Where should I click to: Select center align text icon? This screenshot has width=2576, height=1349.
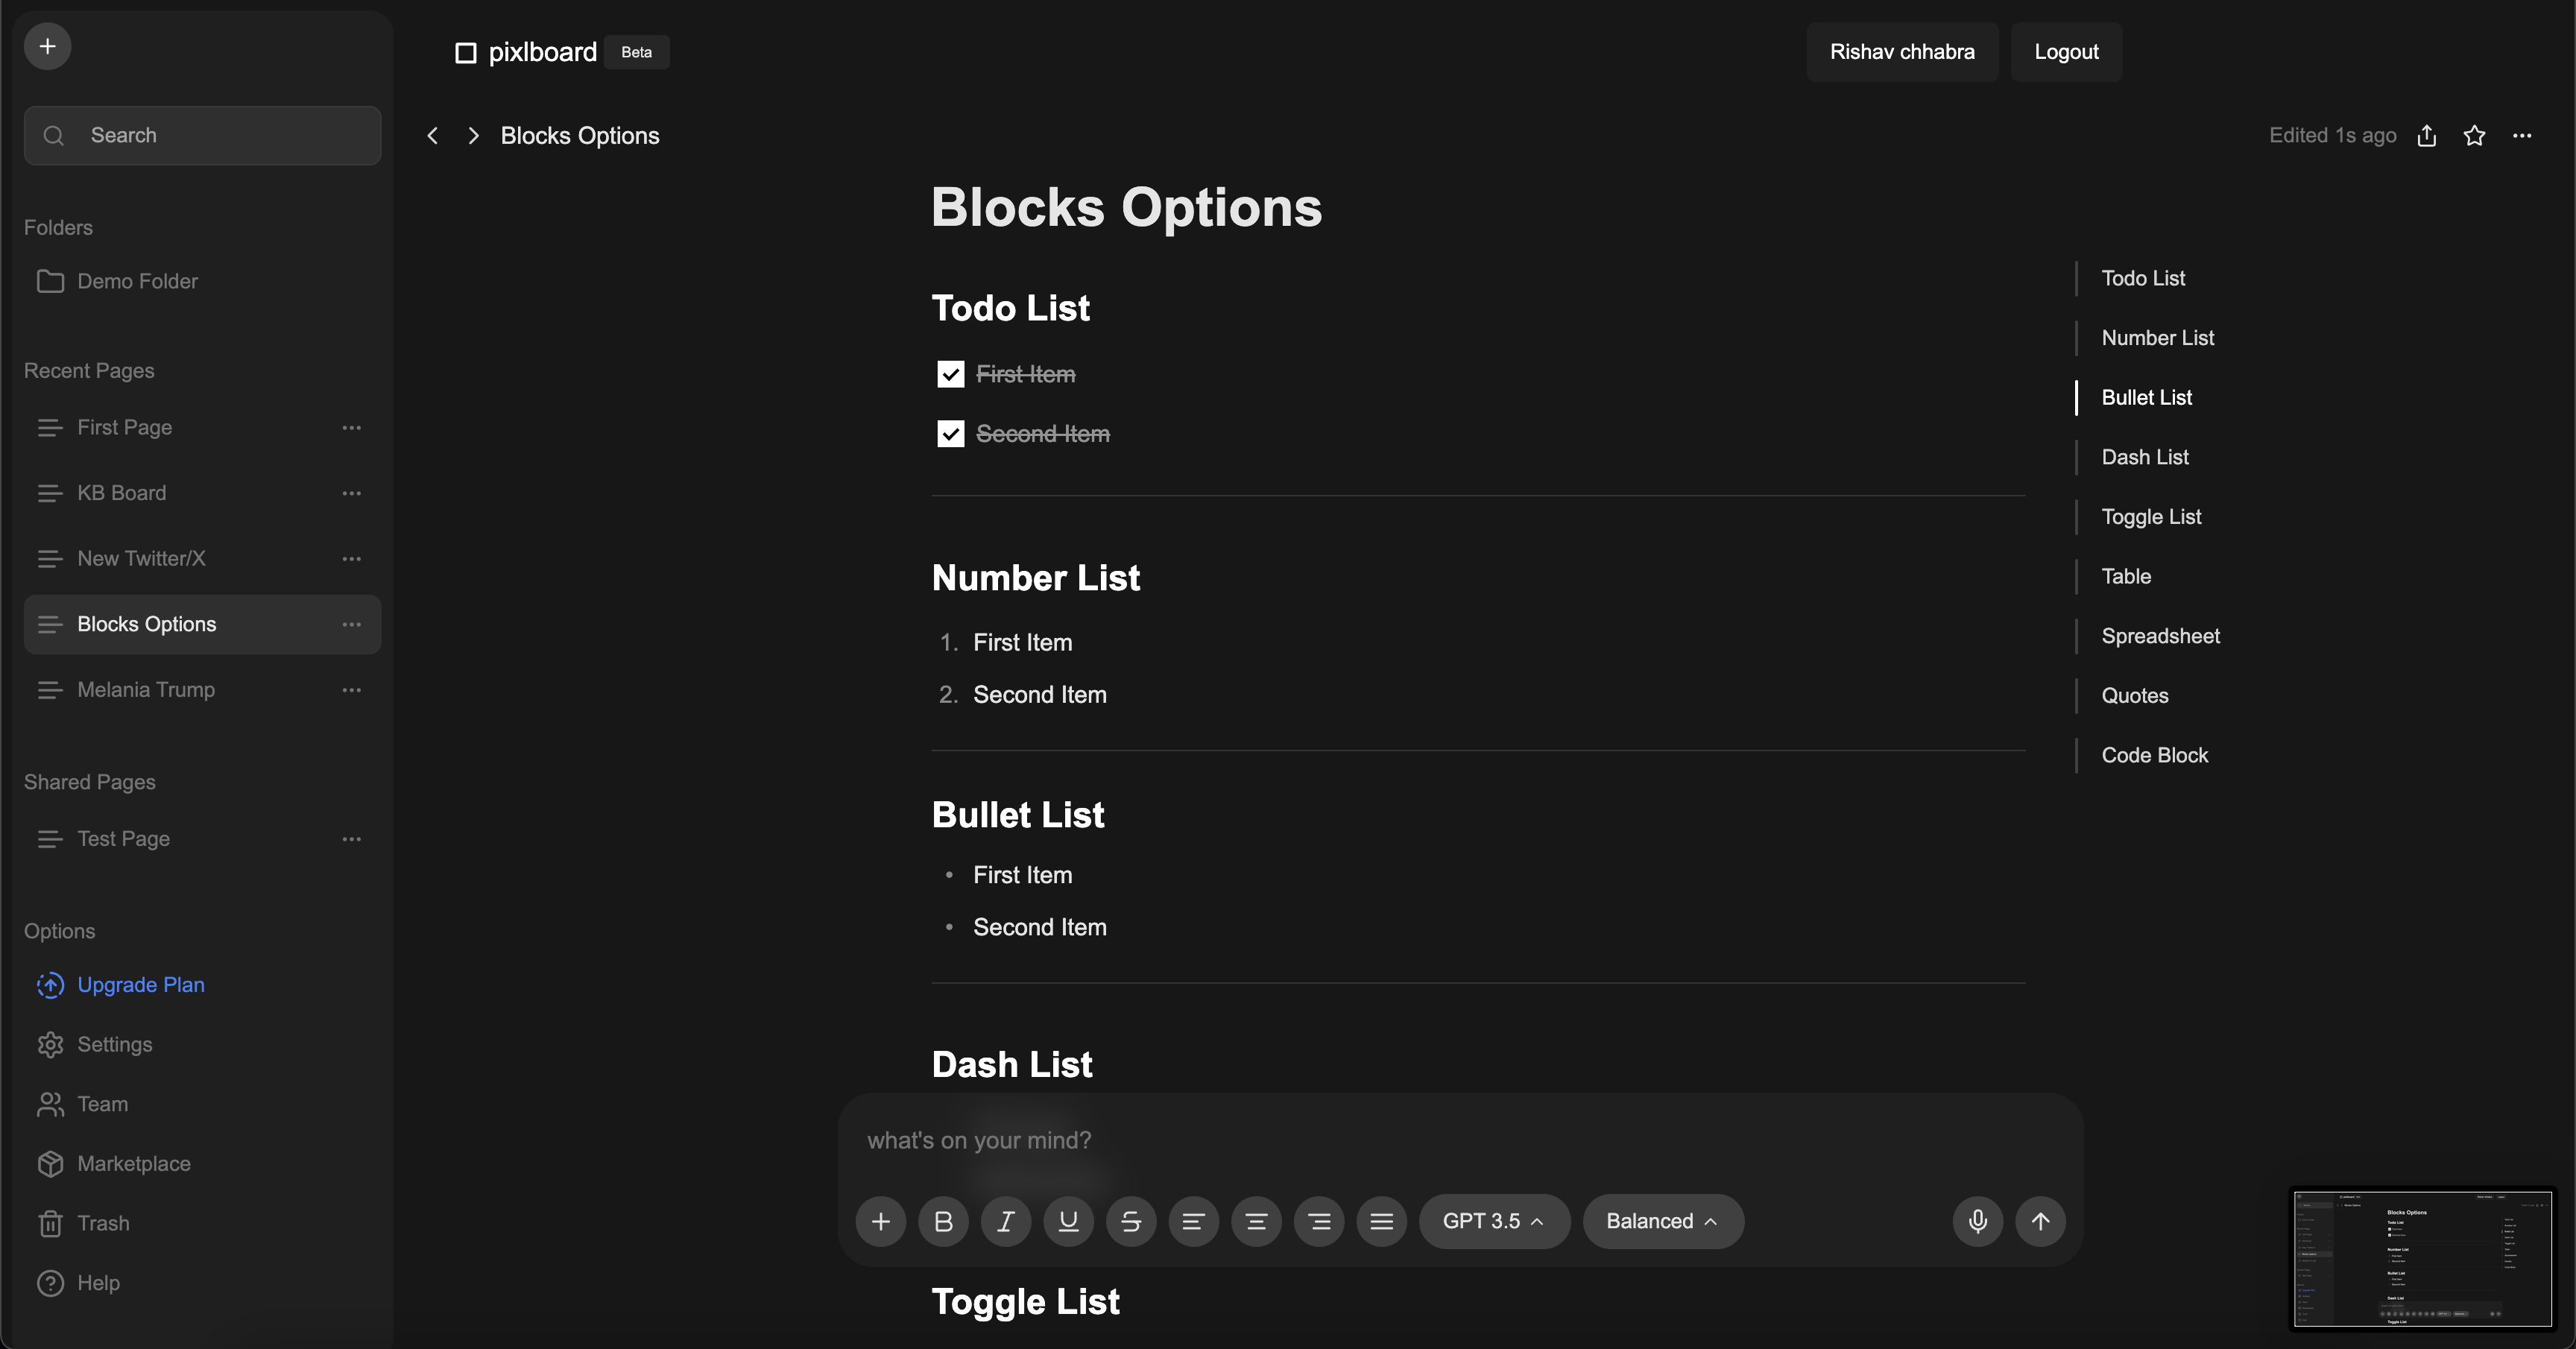point(1256,1221)
